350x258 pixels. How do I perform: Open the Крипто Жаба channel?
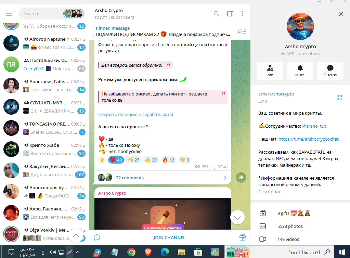click(x=44, y=149)
